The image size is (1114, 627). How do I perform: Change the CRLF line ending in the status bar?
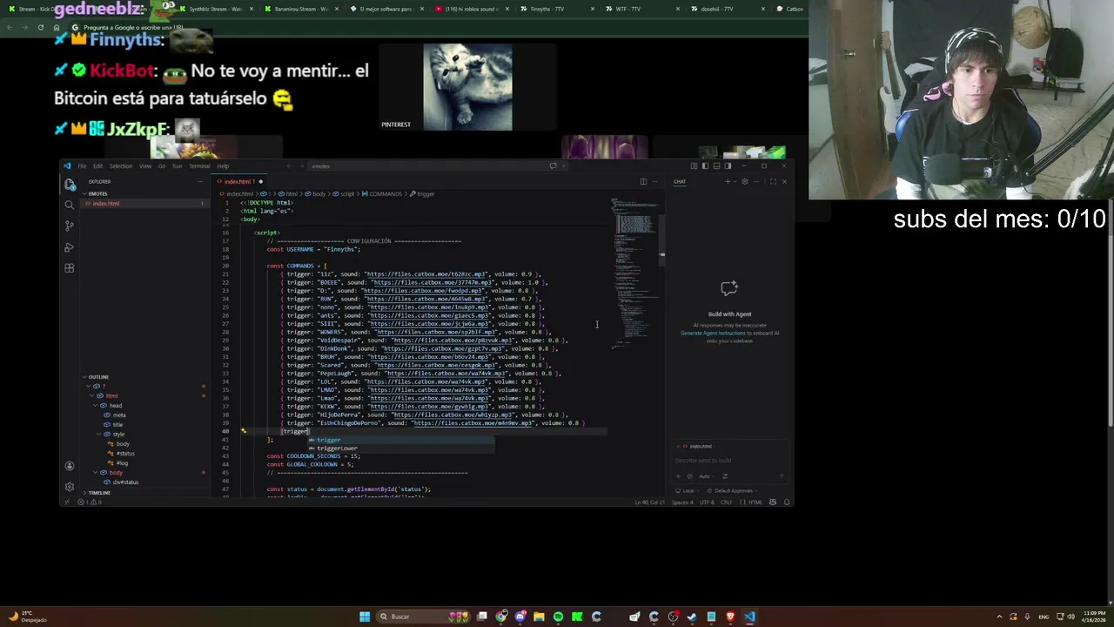coord(727,502)
